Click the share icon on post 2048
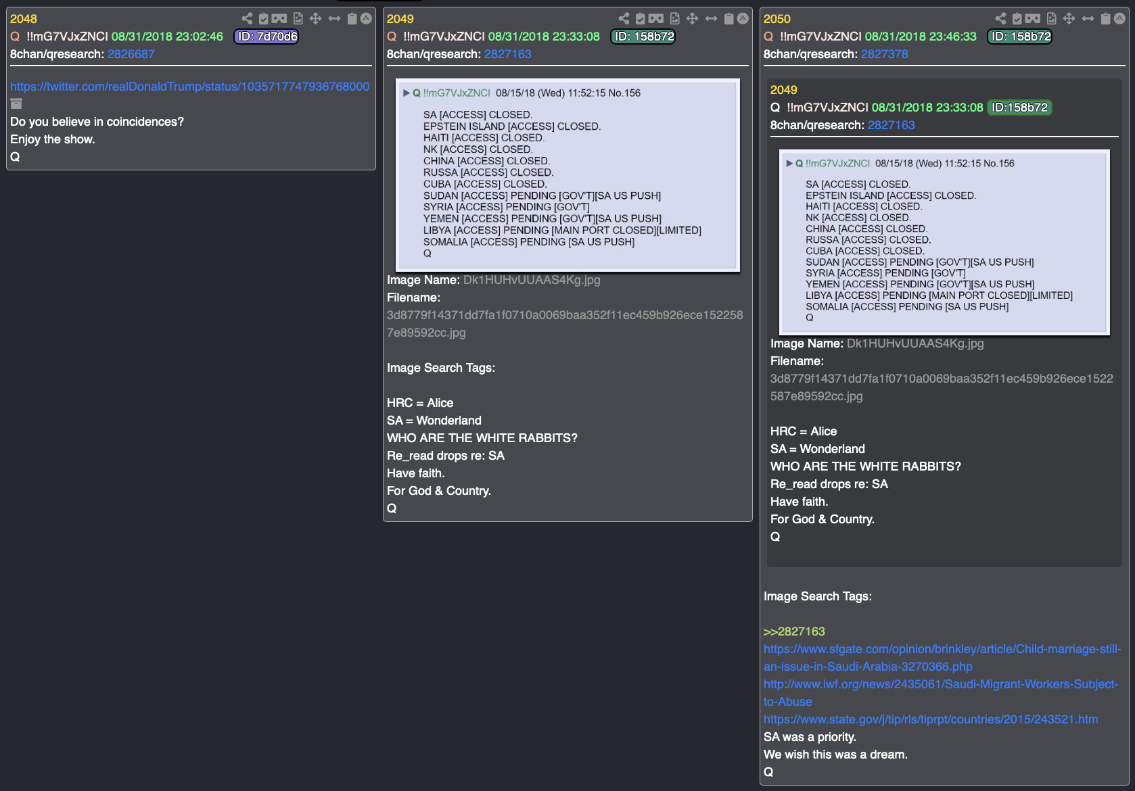This screenshot has width=1135, height=791. [247, 19]
